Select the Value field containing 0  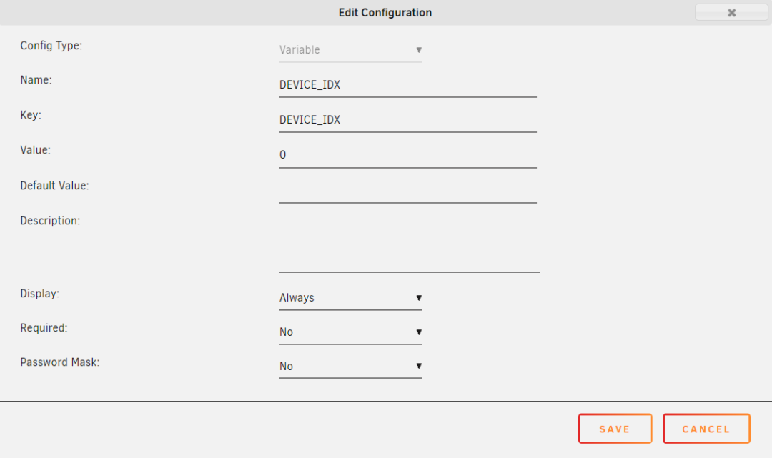[x=407, y=155]
